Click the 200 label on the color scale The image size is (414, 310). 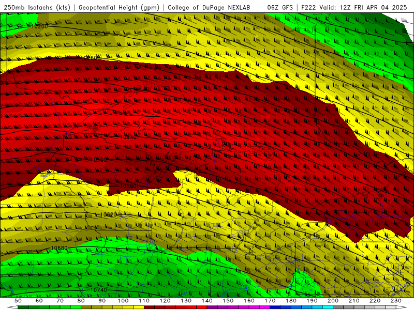(x=333, y=301)
